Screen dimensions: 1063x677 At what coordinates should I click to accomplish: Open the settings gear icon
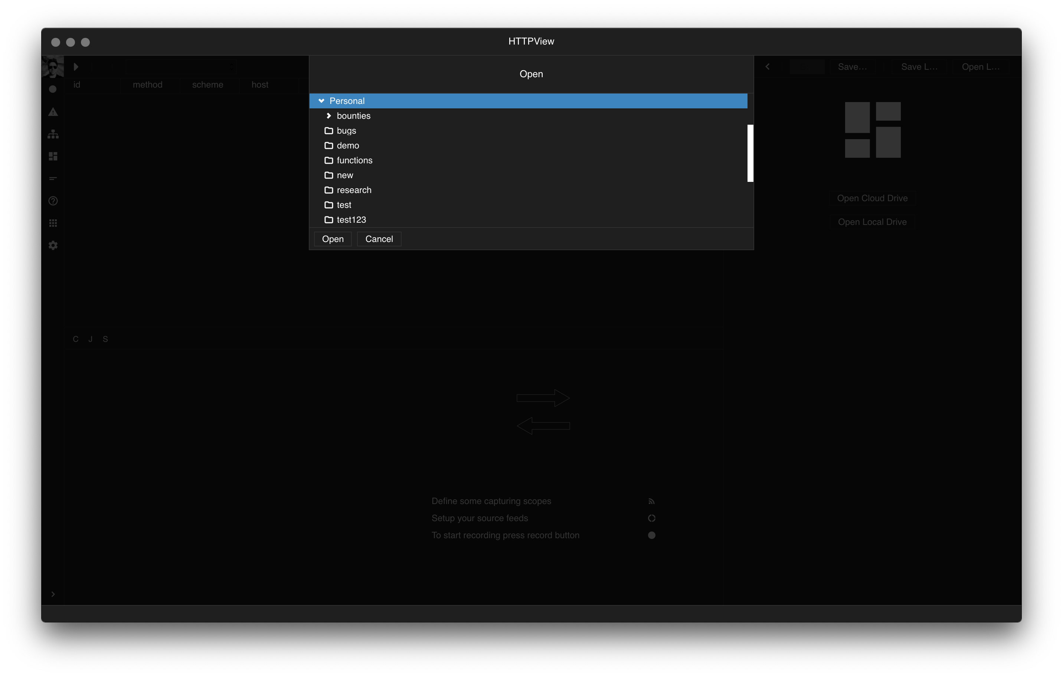53,245
